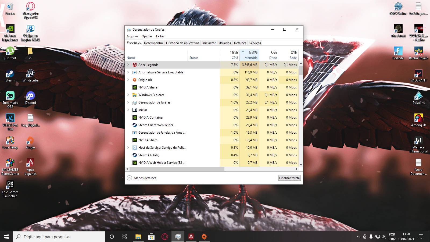Open the GeForce Experience desktop icon
The image size is (430, 242).
[10, 33]
